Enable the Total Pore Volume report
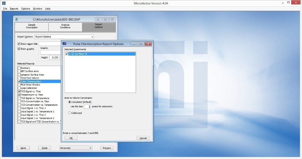302x159 pixels. [19, 78]
